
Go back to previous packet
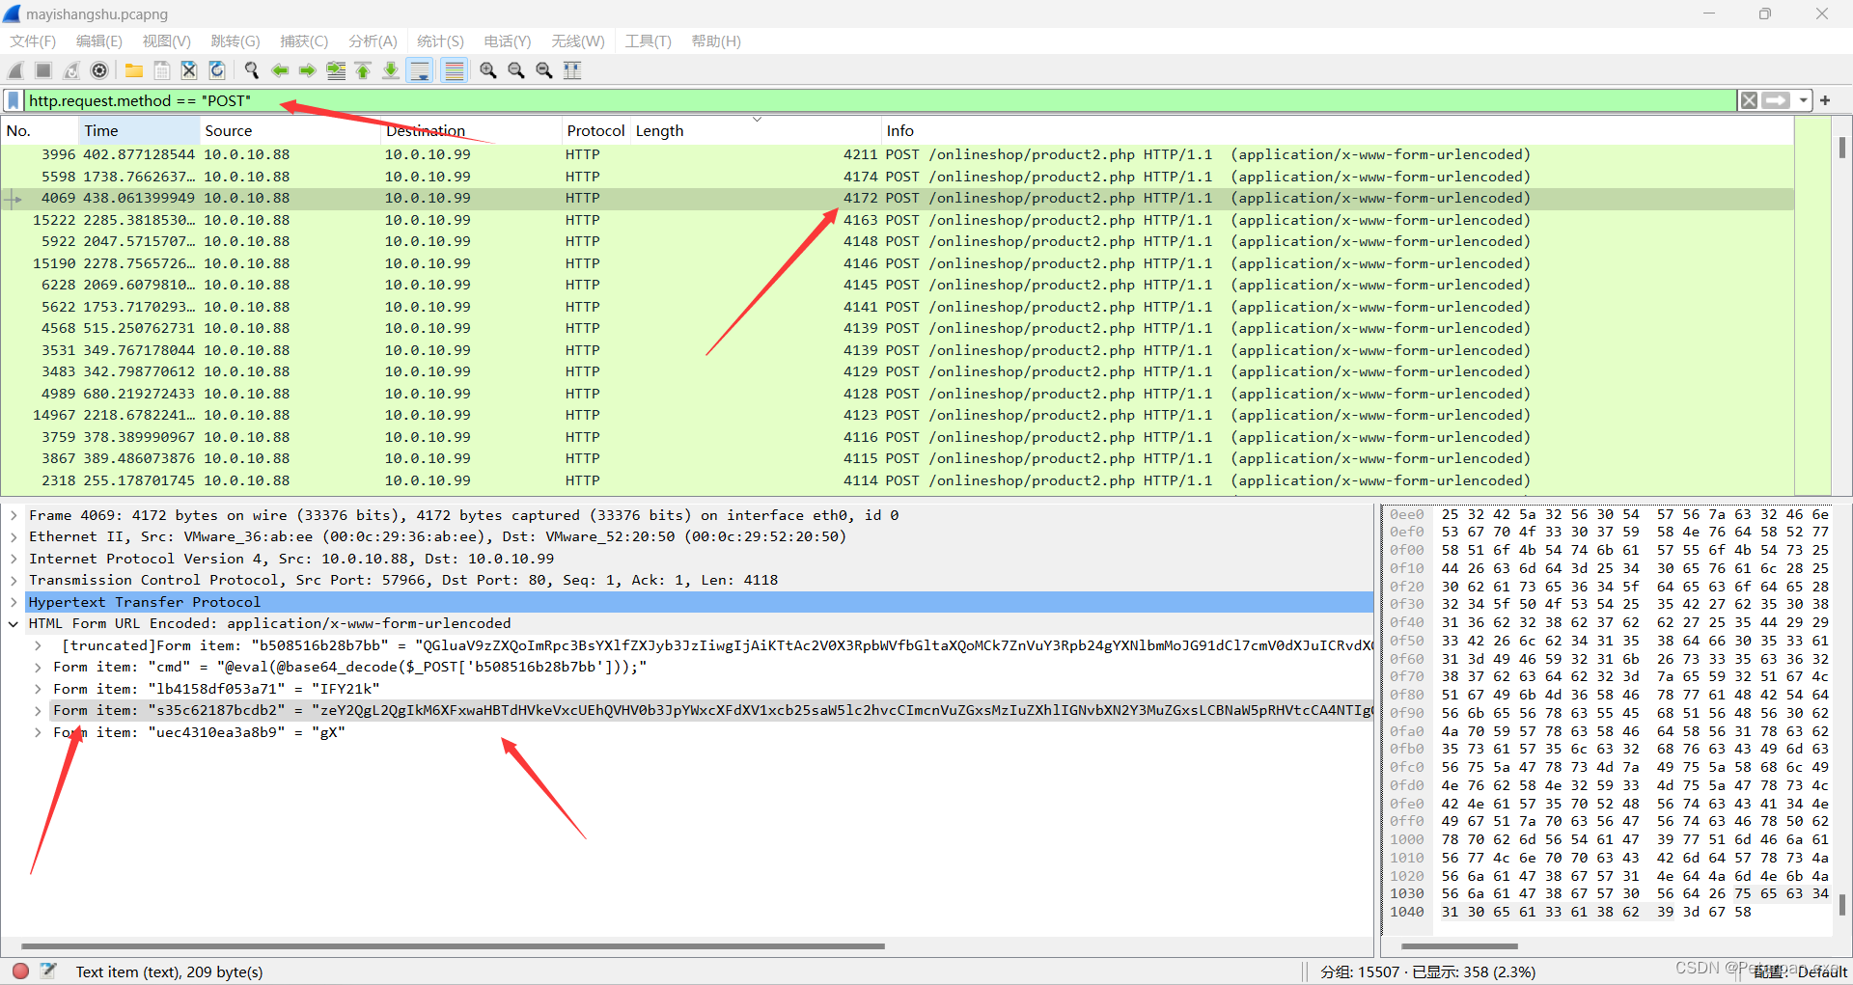[x=280, y=70]
